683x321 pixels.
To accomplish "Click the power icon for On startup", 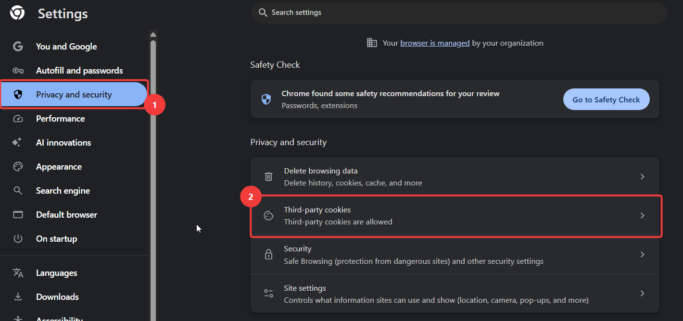I will pos(18,239).
